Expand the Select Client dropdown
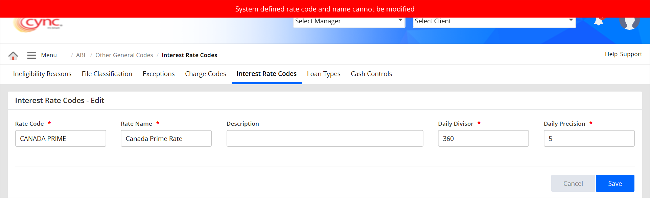The height and width of the screenshot is (198, 650). [x=494, y=21]
